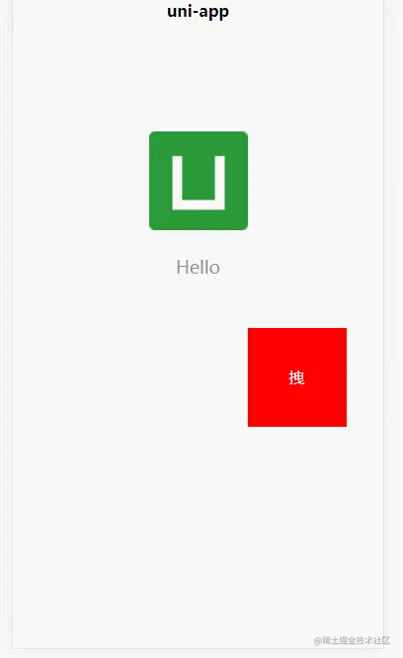
Task: Click the blank page area beneath the red square
Action: coord(297,525)
